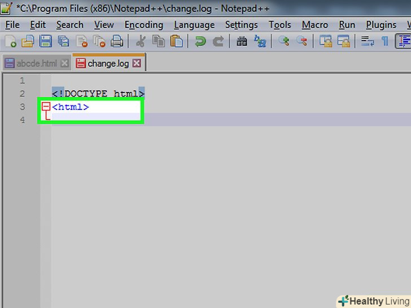411x308 pixels.
Task: Open the Settings menu
Action: point(242,25)
